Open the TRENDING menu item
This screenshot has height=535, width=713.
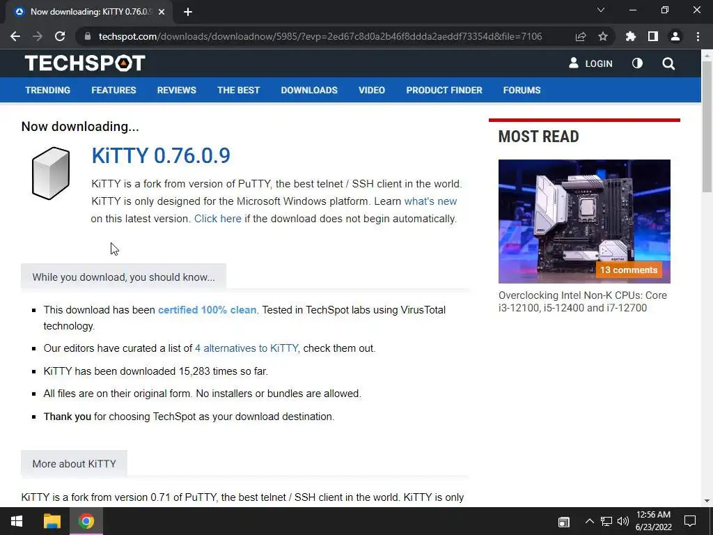coord(48,90)
